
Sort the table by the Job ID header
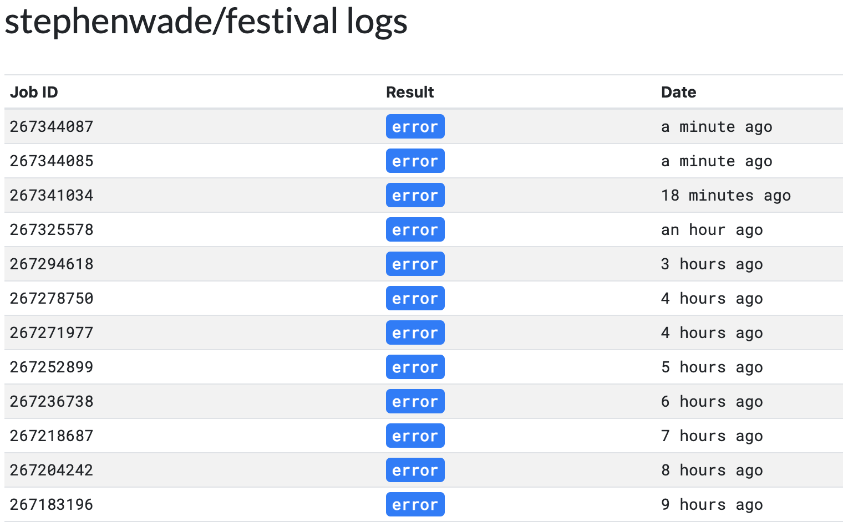click(34, 92)
